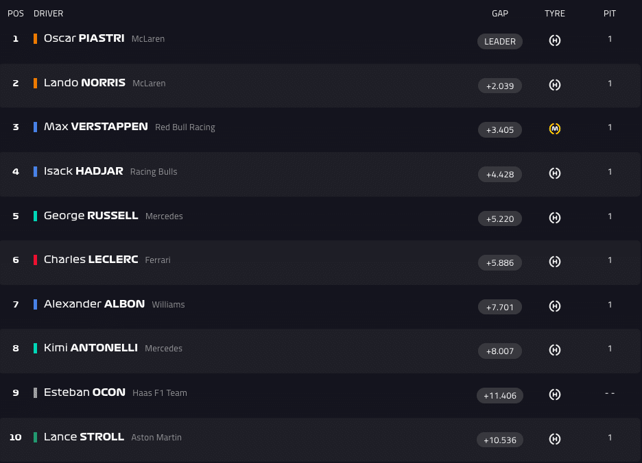Click the LEADER gap badge
The width and height of the screenshot is (642, 463).
(500, 41)
